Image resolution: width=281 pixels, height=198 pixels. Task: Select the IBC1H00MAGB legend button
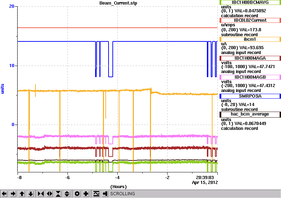[250, 77]
